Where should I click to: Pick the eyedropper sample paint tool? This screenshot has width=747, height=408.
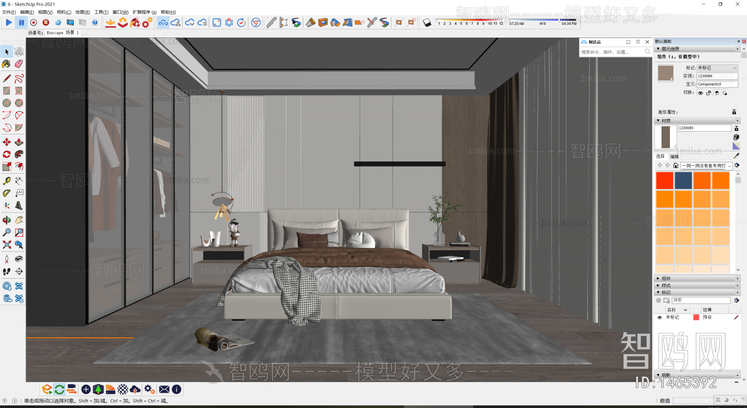pyautogui.click(x=736, y=156)
